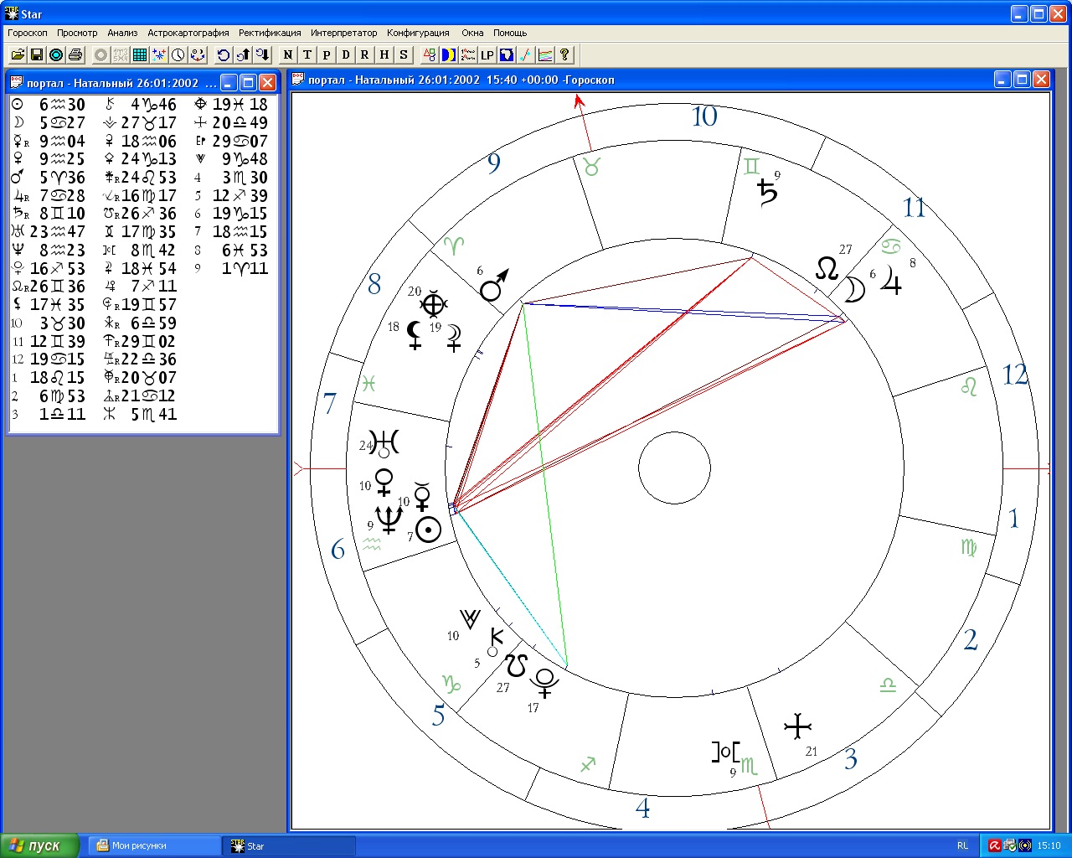Image resolution: width=1072 pixels, height=858 pixels.
Task: Click the printer icon in the toolbar
Action: tap(75, 55)
